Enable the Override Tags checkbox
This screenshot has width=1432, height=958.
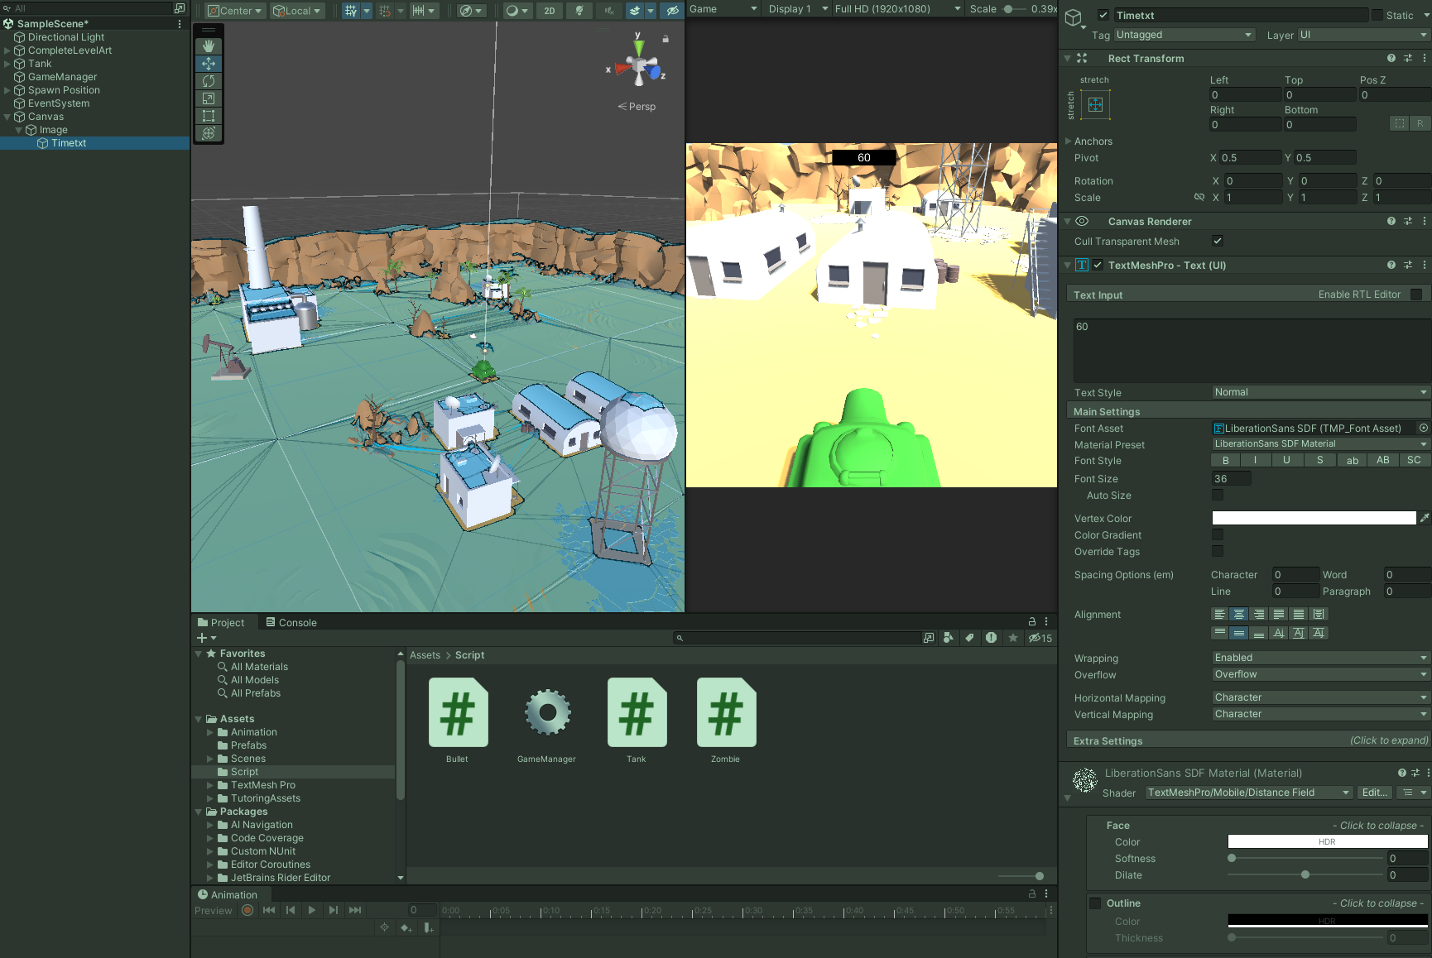1218,551
